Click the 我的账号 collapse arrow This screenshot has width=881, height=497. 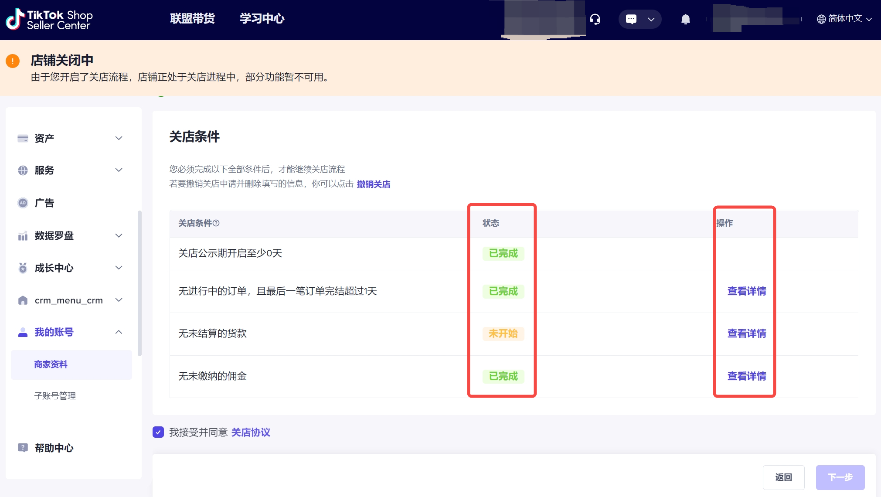click(120, 332)
